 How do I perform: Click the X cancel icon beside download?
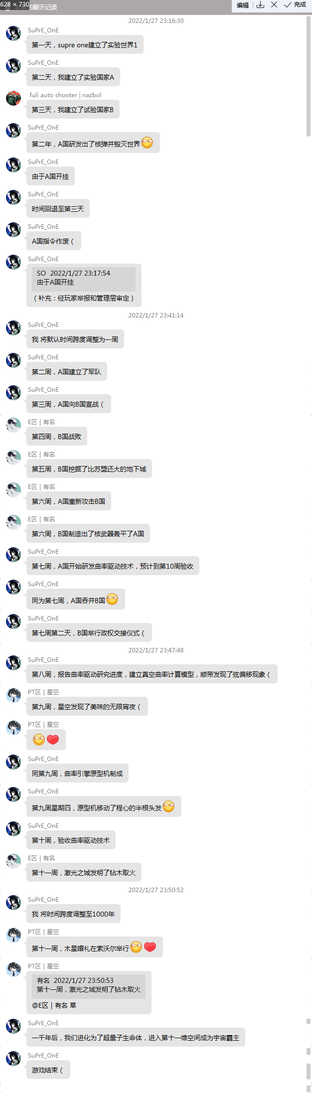[274, 5]
